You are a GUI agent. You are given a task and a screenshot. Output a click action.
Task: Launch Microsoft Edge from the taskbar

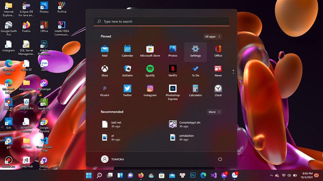click(203, 175)
